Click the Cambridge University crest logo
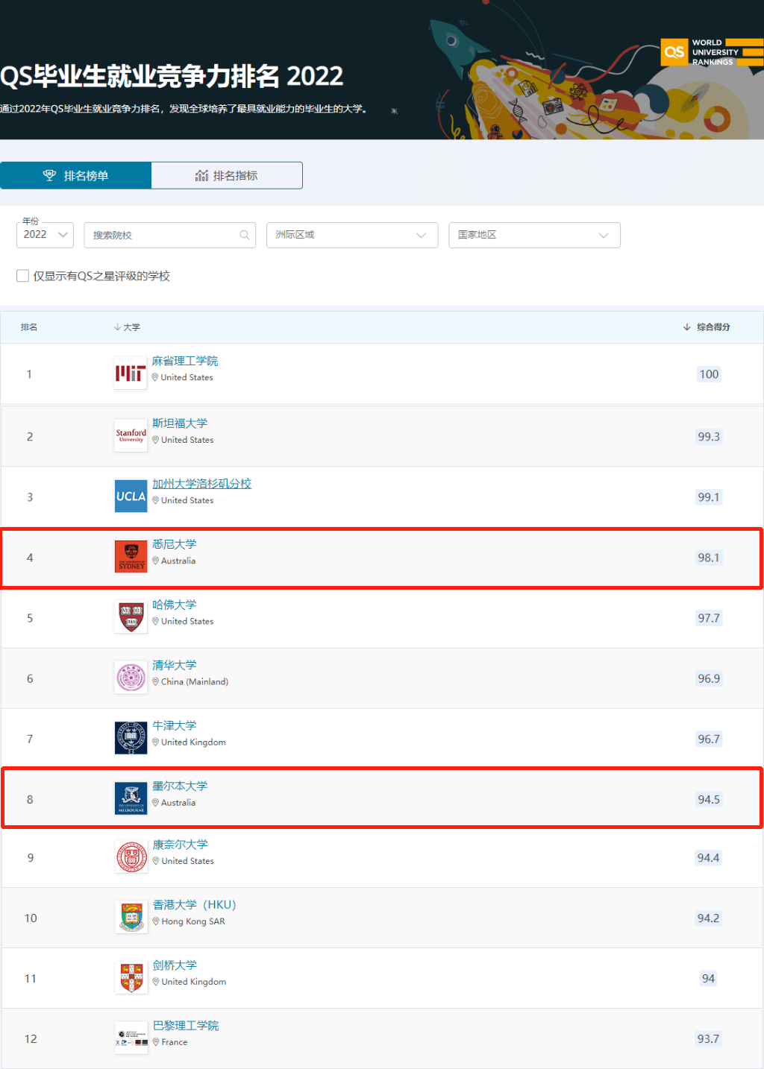This screenshot has height=1069, width=764. [131, 978]
